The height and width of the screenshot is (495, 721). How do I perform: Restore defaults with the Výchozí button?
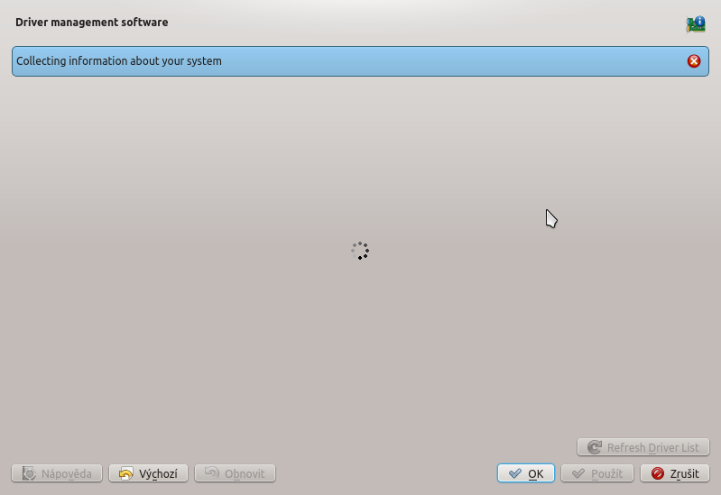tap(148, 473)
